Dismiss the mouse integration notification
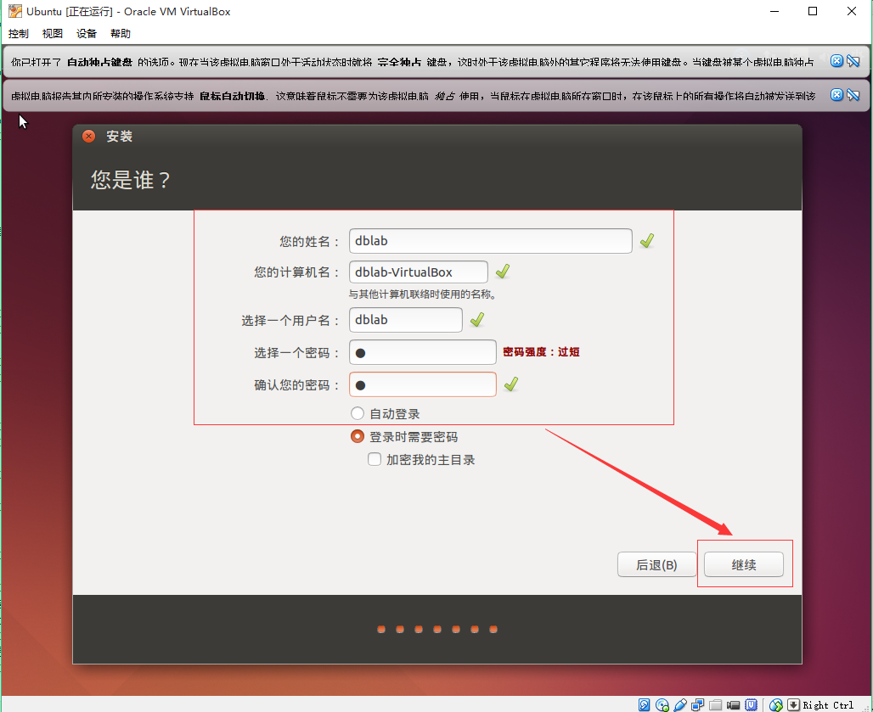This screenshot has height=712, width=873. tap(836, 94)
